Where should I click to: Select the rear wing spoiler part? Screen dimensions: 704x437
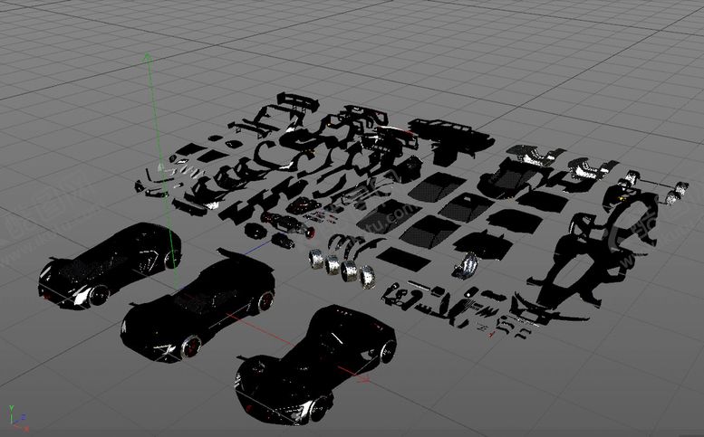point(297,100)
